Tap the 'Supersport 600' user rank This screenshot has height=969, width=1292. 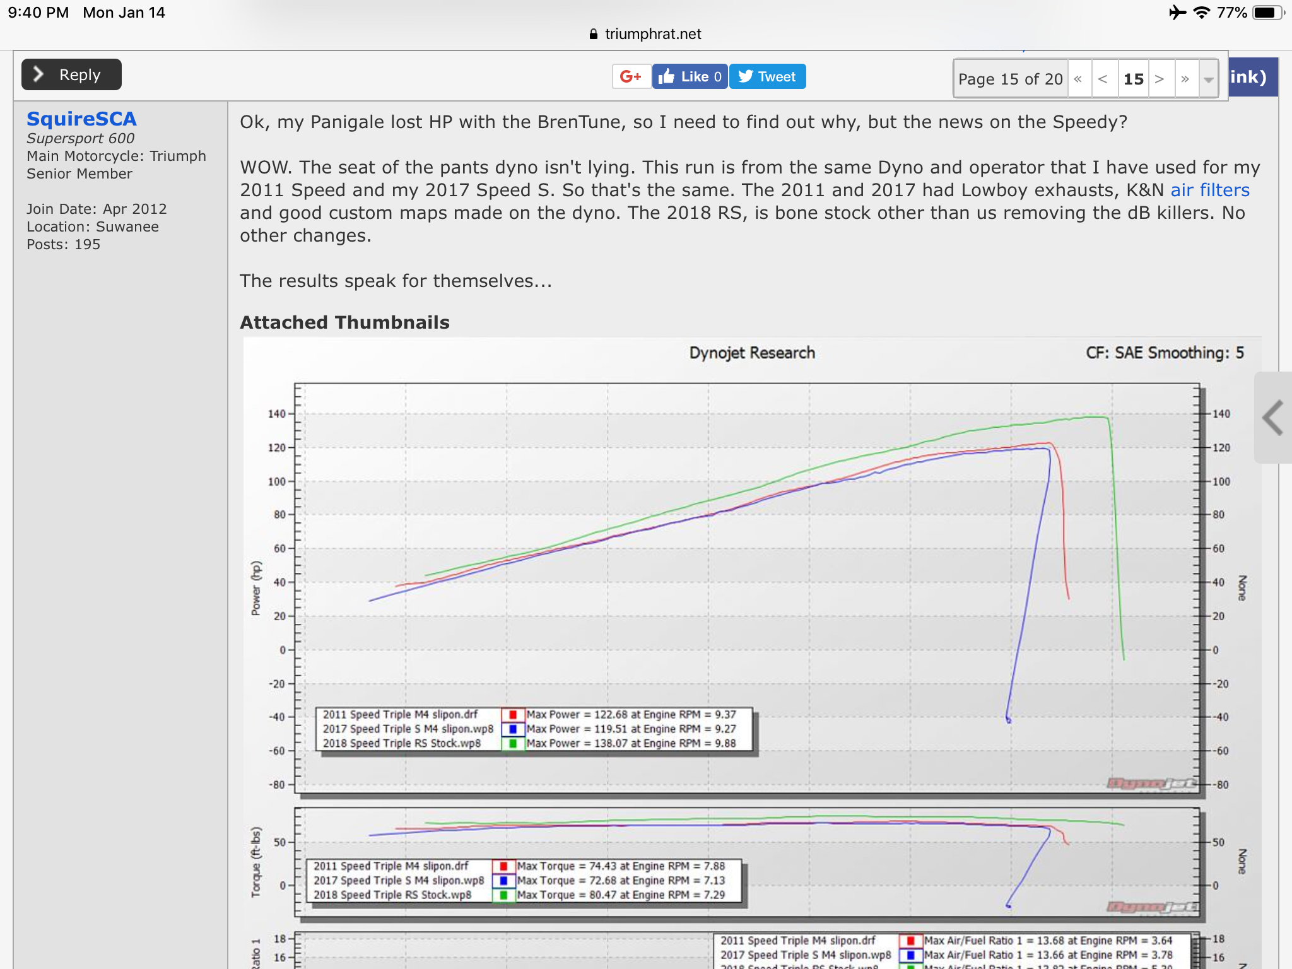tap(80, 138)
